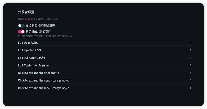207x109 pixels.
Task: Open the 这里 documentation link
Action: [29, 19]
